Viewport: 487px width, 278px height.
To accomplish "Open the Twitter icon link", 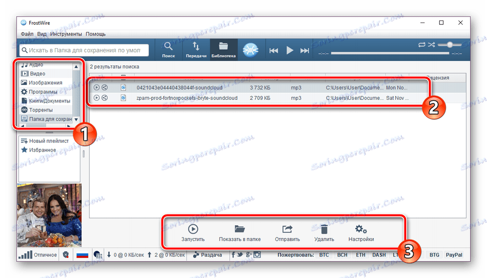I will (240, 255).
